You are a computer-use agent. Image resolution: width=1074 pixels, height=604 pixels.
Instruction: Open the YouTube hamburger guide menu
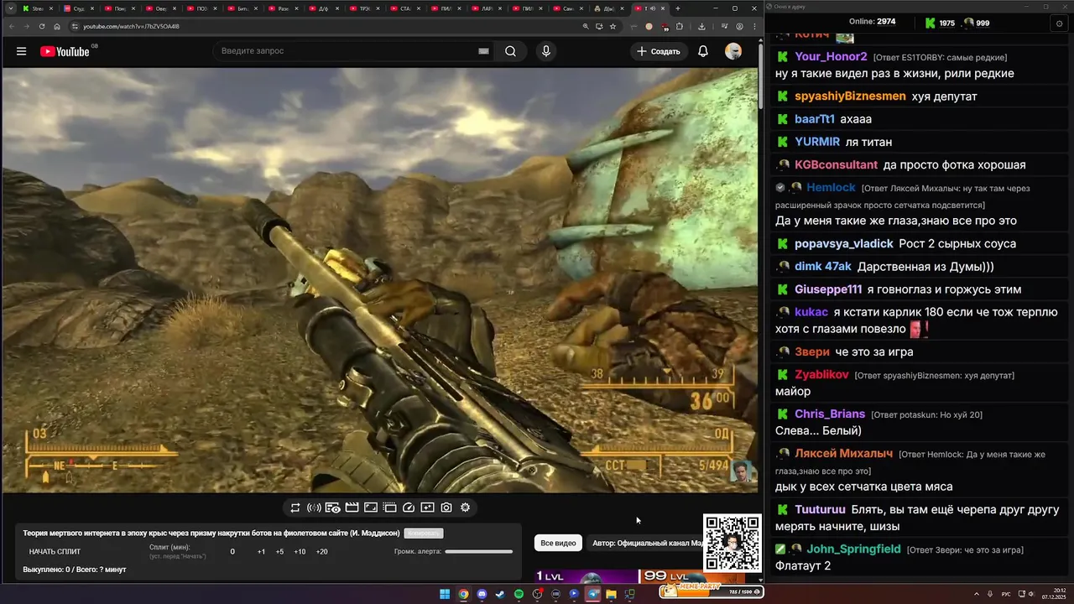point(21,51)
